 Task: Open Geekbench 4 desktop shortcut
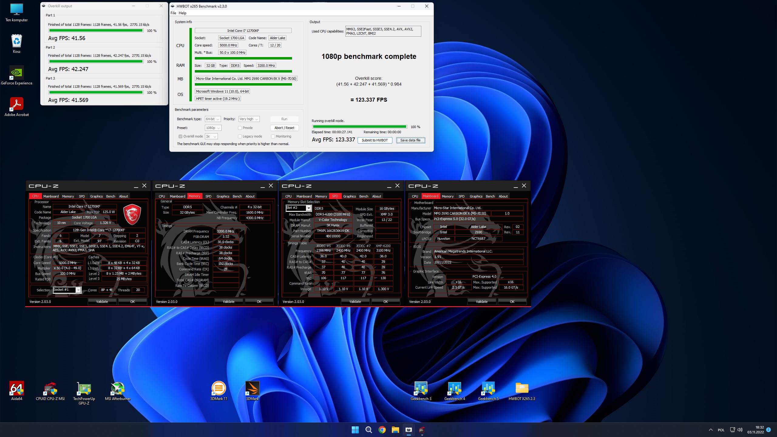455,391
